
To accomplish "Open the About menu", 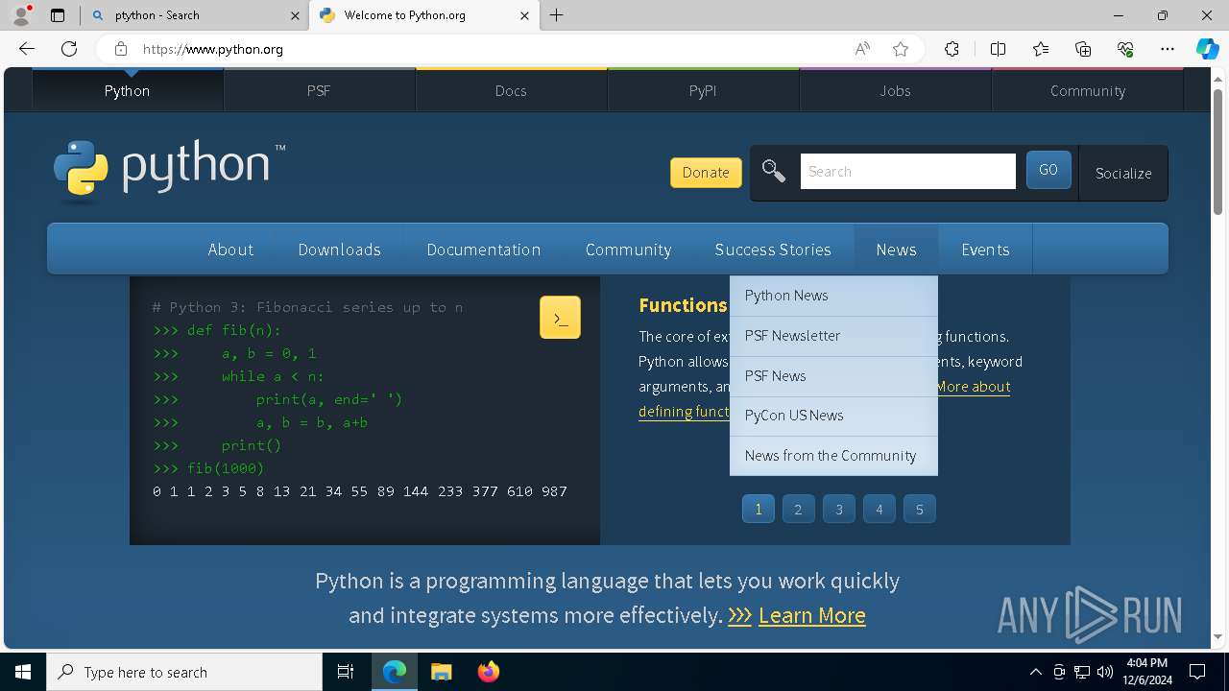I will (230, 250).
